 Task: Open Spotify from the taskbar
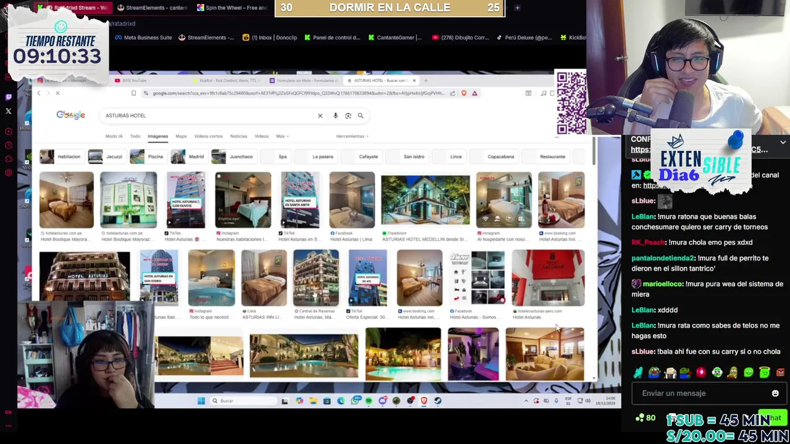(368, 401)
